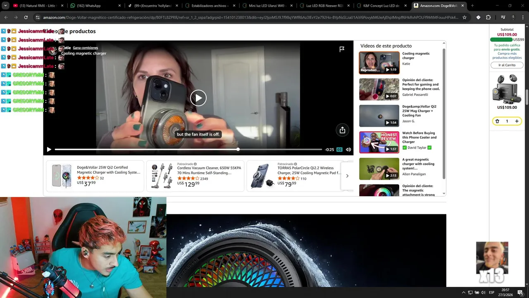Image resolution: width=529 pixels, height=298 pixels.
Task: Open the 'Cooling magnetic charger' Katie video thumbnail
Action: (x=379, y=62)
